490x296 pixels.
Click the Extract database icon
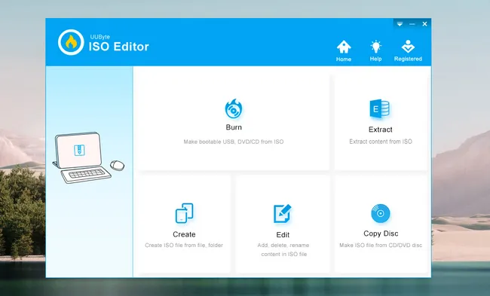pos(379,108)
